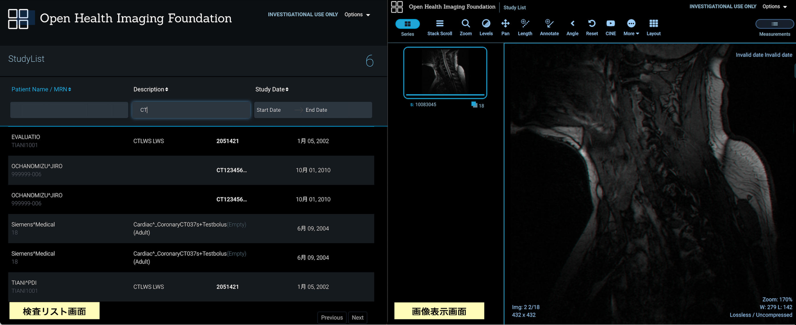Select series 10083045 thumbnail
Screen dimensions: 796x325
pos(445,73)
